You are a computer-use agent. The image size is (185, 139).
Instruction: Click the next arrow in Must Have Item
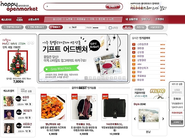click(x=32, y=43)
